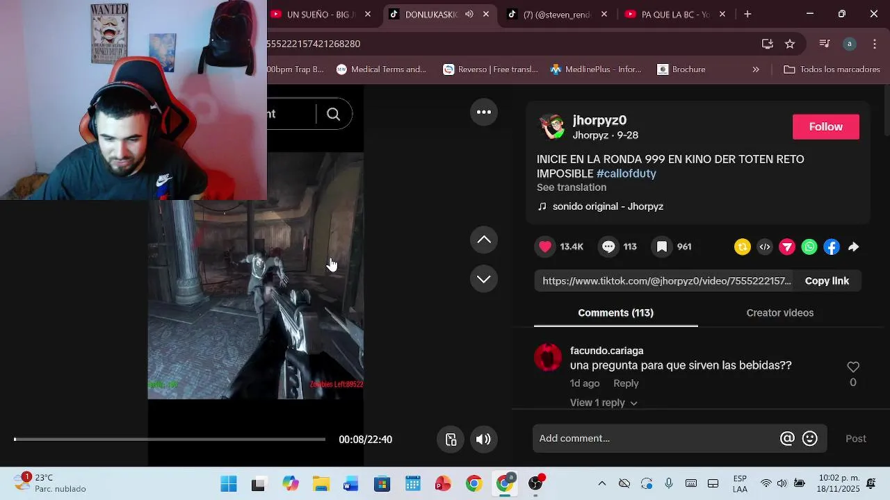Image resolution: width=890 pixels, height=500 pixels.
Task: Open the 'Reverso | Free transl...' bookmark
Action: coord(491,69)
